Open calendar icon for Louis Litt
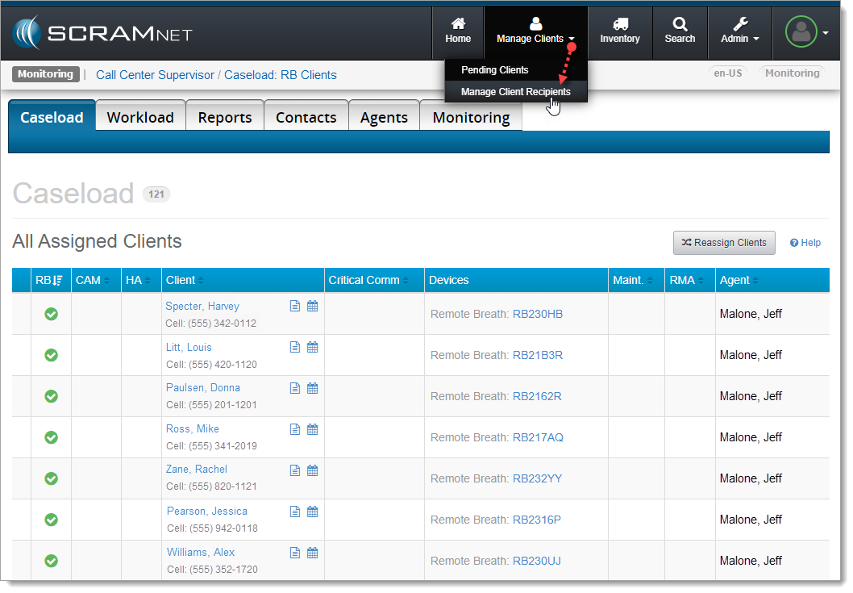 coord(313,347)
